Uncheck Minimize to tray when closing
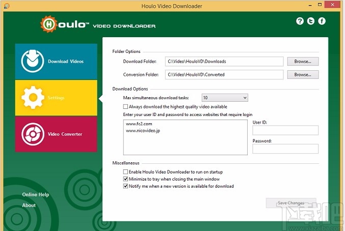Screen dimensions: 345x231 (125, 179)
